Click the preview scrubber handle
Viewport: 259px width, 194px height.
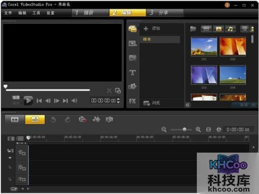pos(6,86)
